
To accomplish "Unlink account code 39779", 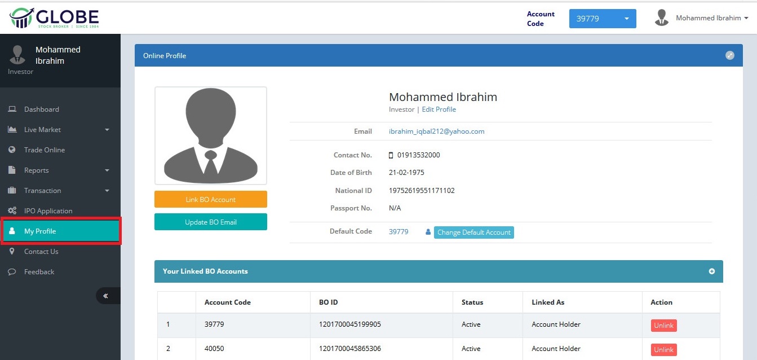I will click(x=663, y=326).
